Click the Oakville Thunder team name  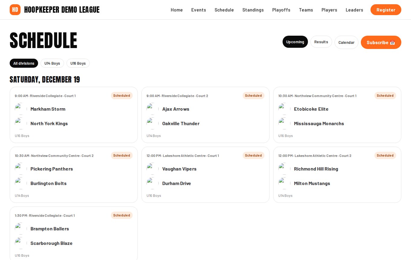click(x=181, y=123)
